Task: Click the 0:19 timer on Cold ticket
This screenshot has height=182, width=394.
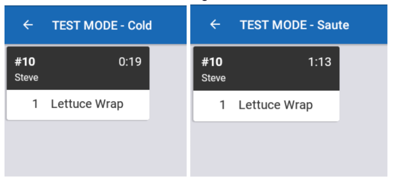Action: (x=130, y=62)
